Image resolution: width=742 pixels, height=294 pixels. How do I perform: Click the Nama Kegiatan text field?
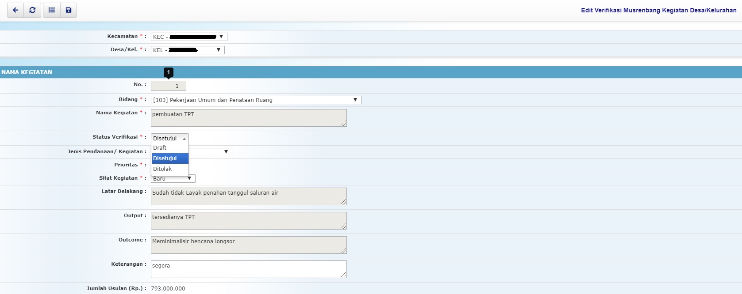click(x=248, y=118)
